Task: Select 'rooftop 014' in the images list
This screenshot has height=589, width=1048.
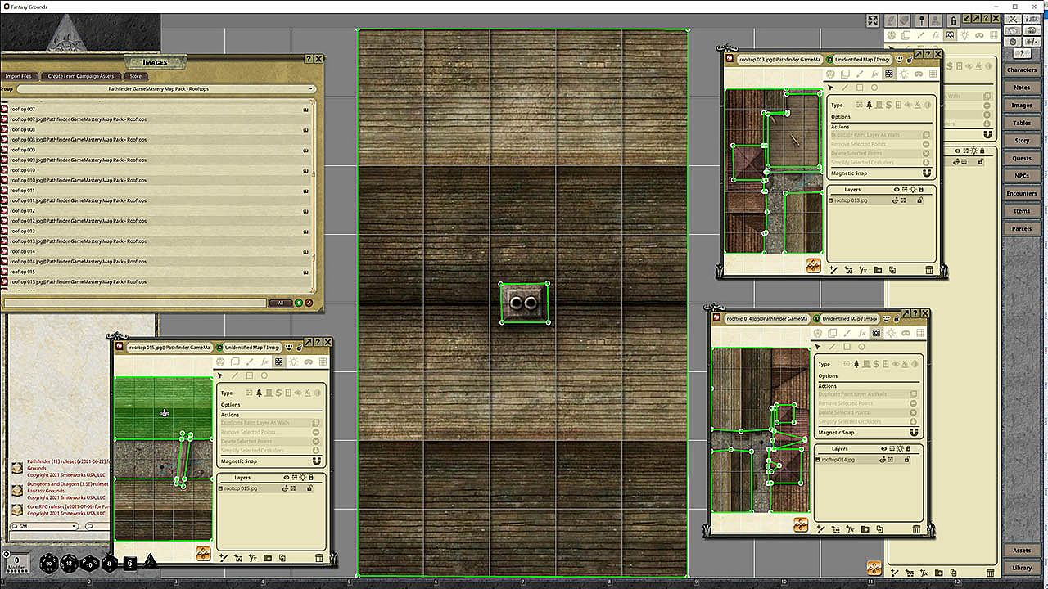Action: click(x=157, y=251)
